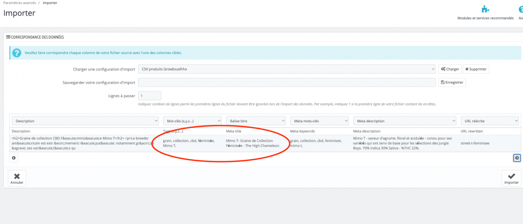The image size is (523, 224).
Task: Click the 'Meta title' column header text
Action: [233, 131]
